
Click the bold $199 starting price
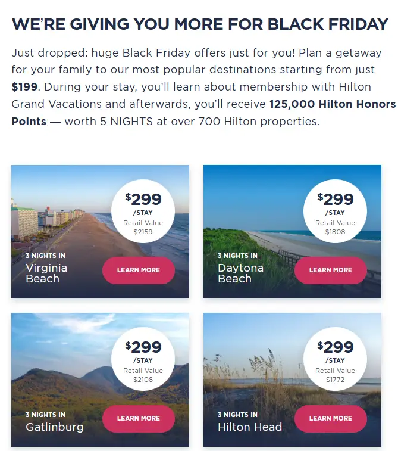(23, 87)
